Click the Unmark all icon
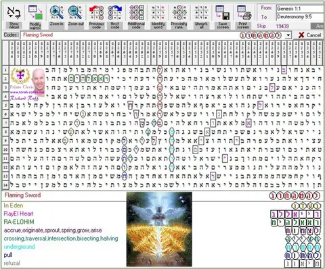Viewport: 325px width, 269px height. tap(201, 13)
